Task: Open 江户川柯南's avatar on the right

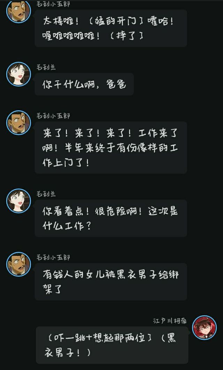Action: tap(204, 328)
